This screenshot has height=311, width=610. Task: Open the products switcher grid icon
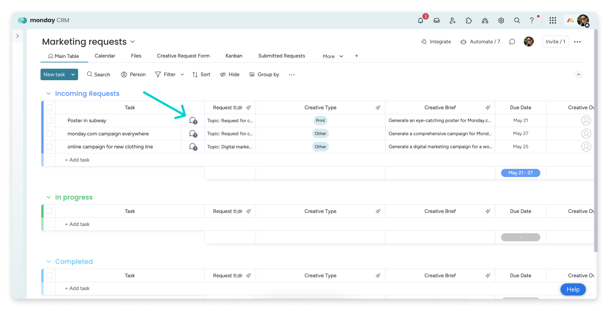tap(553, 21)
